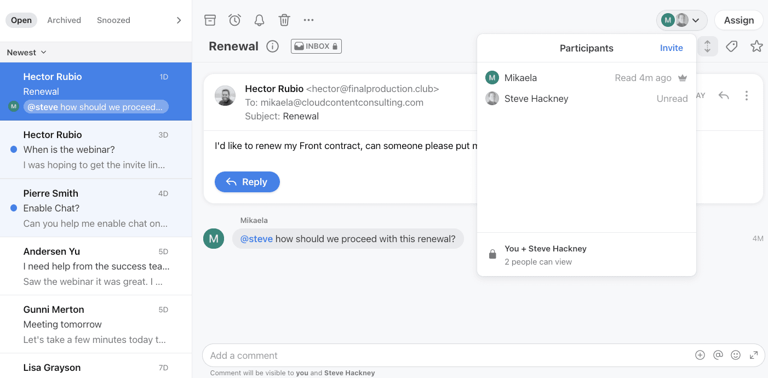
Task: Switch to the Archived tab
Action: tap(64, 20)
